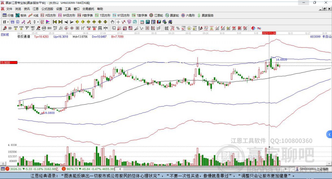Open the P数字表 tool
332x179 pixels.
(x=85, y=16)
